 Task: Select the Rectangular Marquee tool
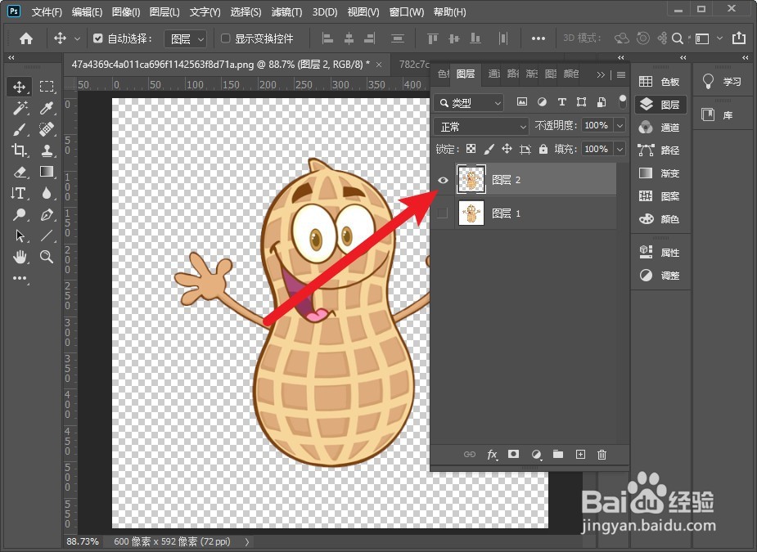47,87
